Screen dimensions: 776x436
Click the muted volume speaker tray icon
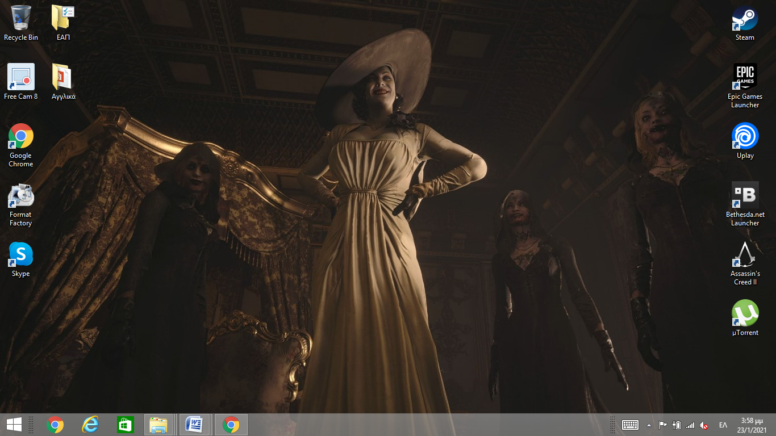704,425
